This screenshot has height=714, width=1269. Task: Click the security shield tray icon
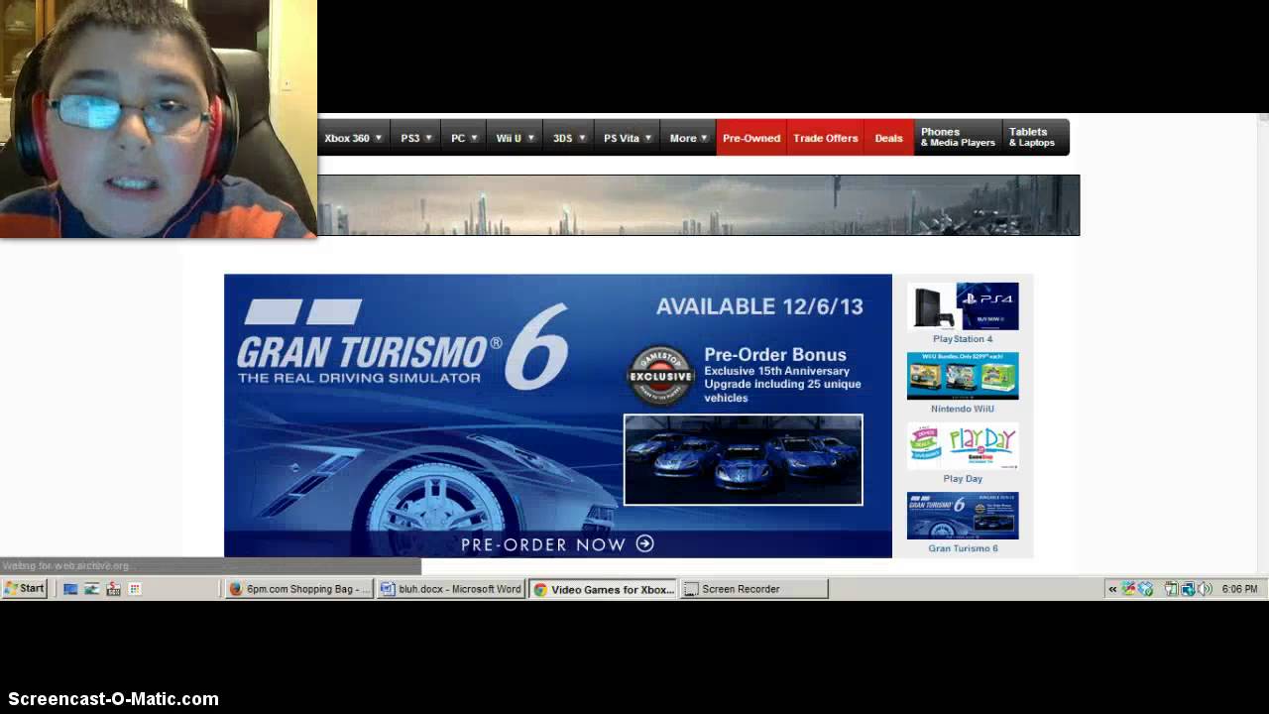(x=1146, y=589)
